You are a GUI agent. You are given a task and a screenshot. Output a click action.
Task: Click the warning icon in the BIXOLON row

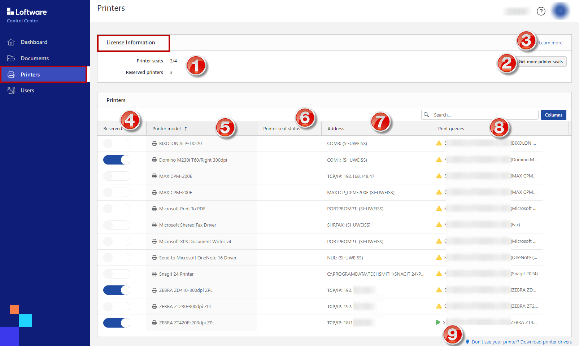439,143
